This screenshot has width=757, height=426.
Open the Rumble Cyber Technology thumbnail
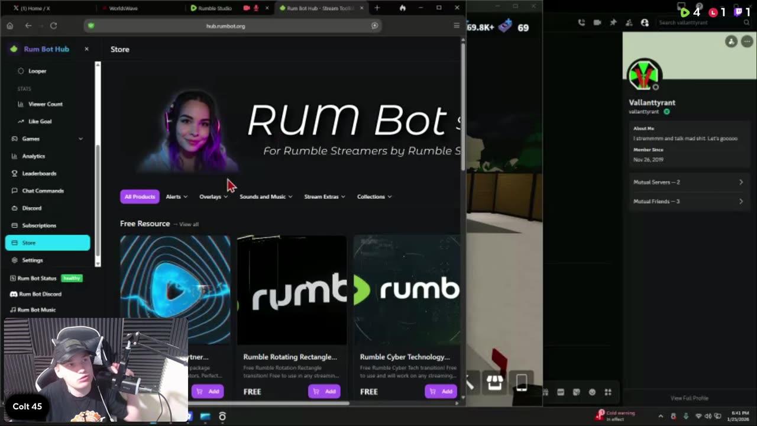[407, 290]
